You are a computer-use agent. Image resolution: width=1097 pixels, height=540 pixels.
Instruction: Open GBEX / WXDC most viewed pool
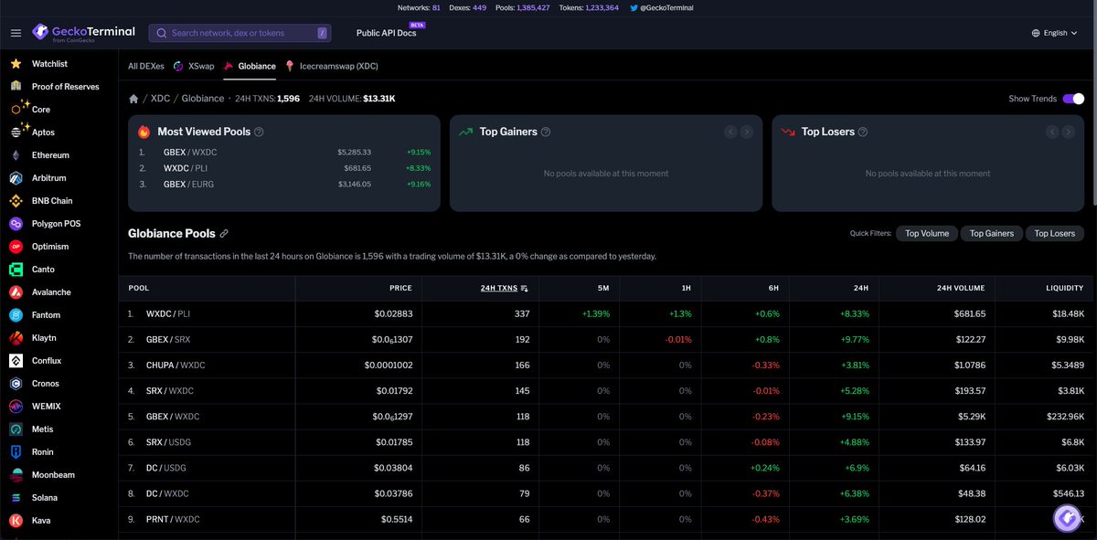point(284,152)
